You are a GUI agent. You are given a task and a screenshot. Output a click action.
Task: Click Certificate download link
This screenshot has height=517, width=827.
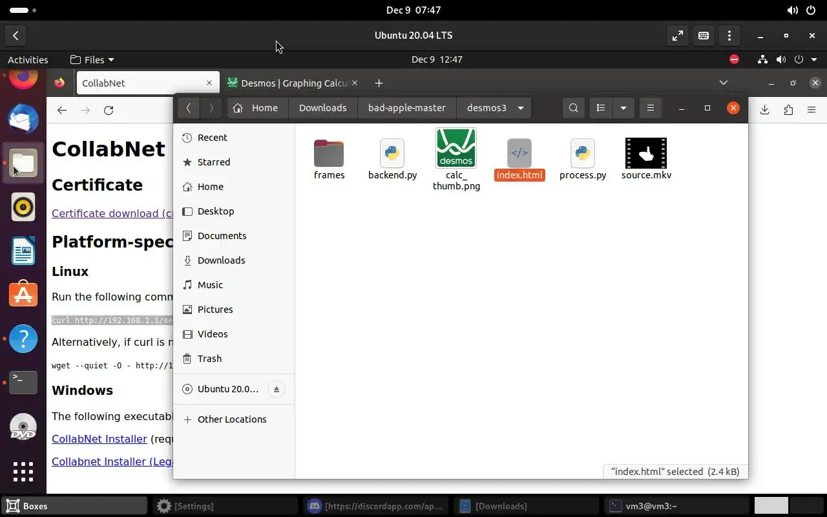point(112,213)
